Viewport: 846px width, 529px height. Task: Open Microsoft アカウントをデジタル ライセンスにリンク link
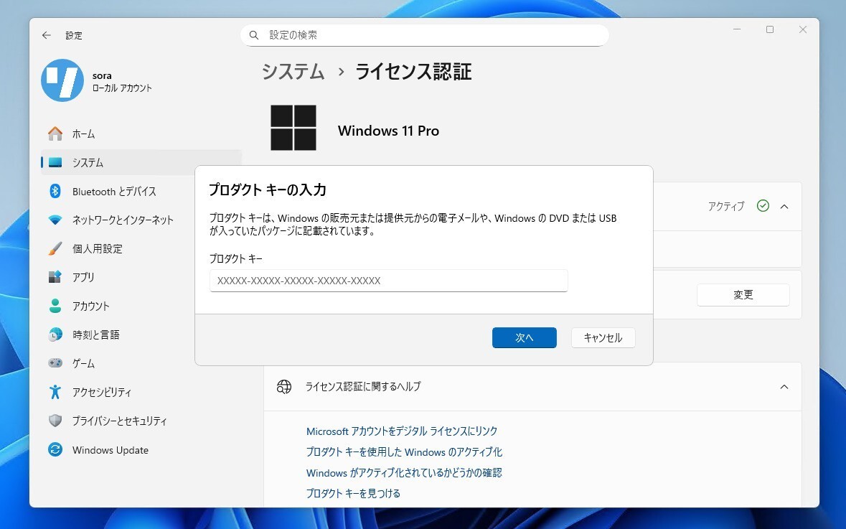click(401, 431)
